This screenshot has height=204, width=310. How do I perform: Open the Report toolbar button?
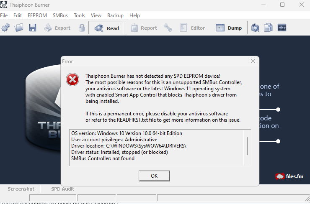point(144,28)
